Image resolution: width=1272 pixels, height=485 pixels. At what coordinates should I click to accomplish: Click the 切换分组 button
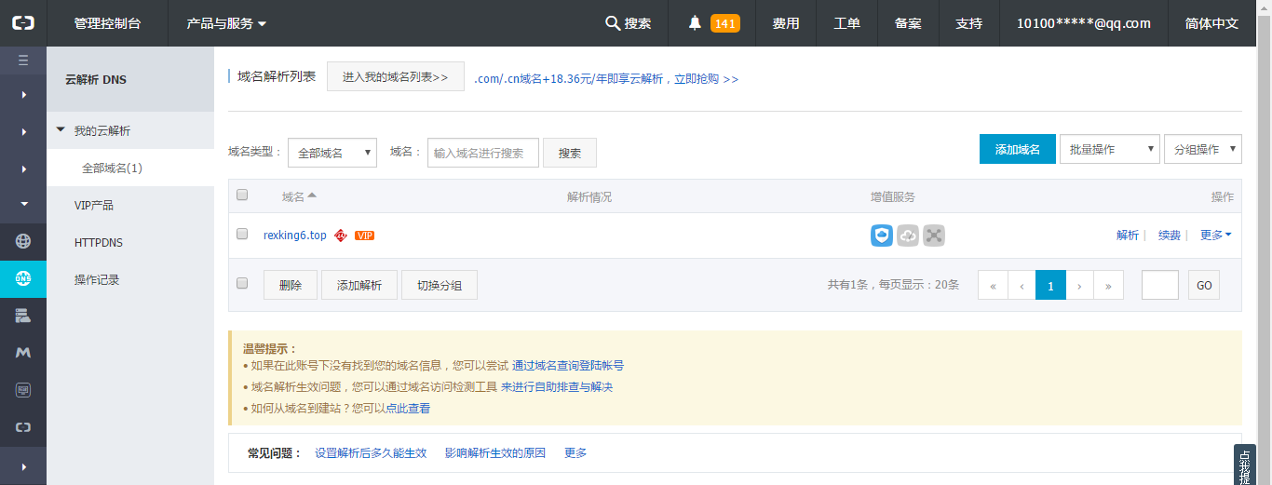tap(440, 286)
